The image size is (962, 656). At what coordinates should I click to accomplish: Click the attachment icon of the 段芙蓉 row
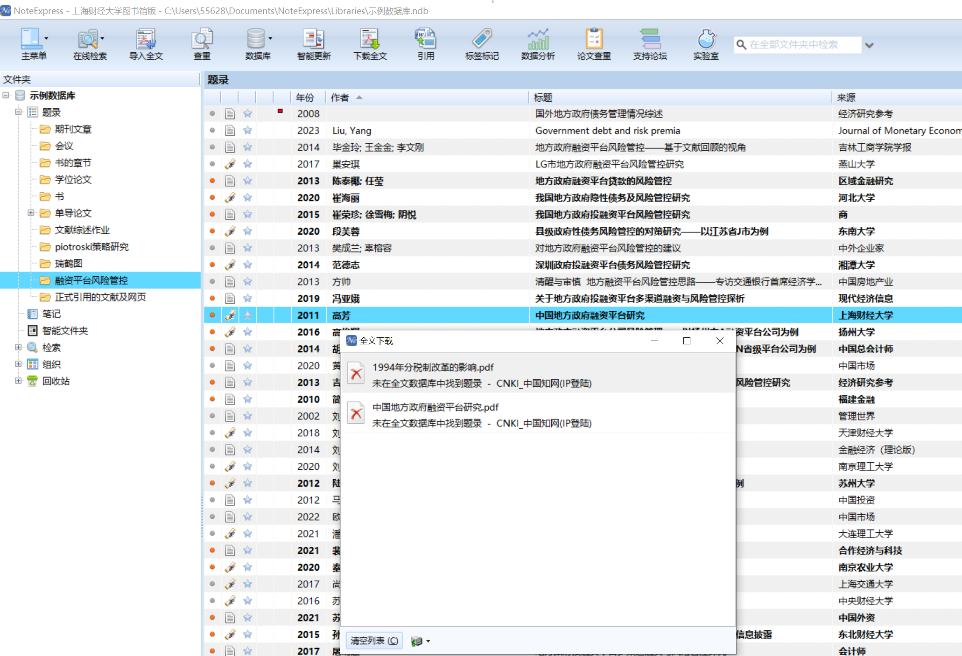point(230,231)
